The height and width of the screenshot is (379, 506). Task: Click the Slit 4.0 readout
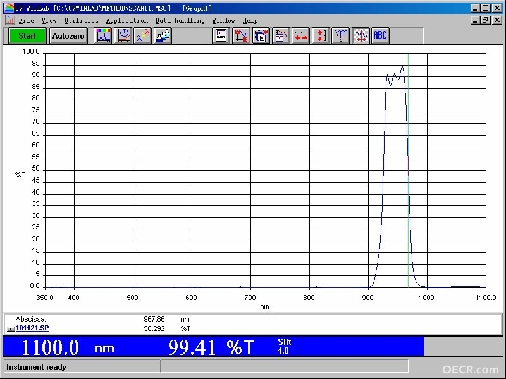[284, 346]
